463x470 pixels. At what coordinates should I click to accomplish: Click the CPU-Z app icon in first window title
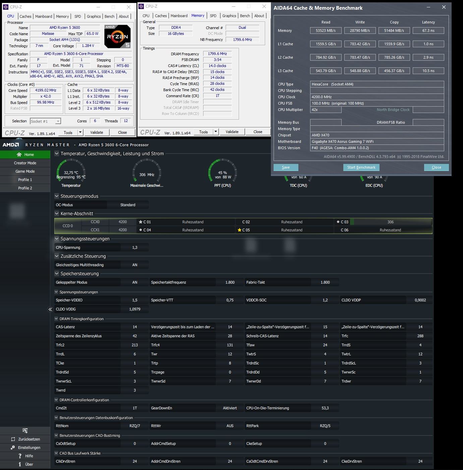point(6,7)
